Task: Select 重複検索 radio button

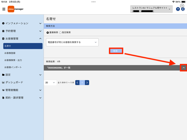Action: click(x=48, y=32)
